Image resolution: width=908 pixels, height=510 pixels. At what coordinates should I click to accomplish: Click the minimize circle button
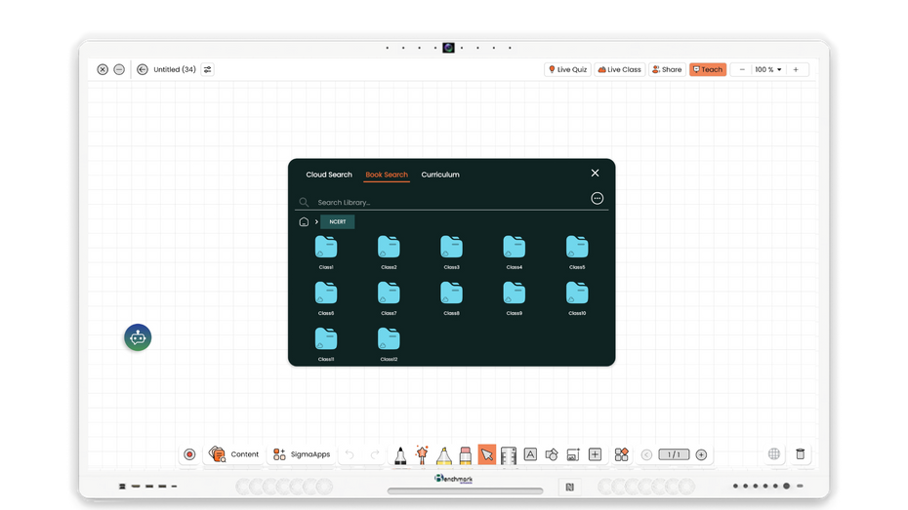tap(119, 69)
